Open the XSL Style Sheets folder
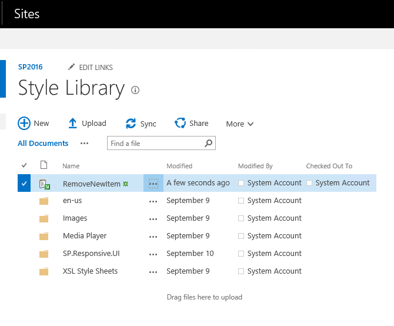The height and width of the screenshot is (326, 394). pos(90,271)
